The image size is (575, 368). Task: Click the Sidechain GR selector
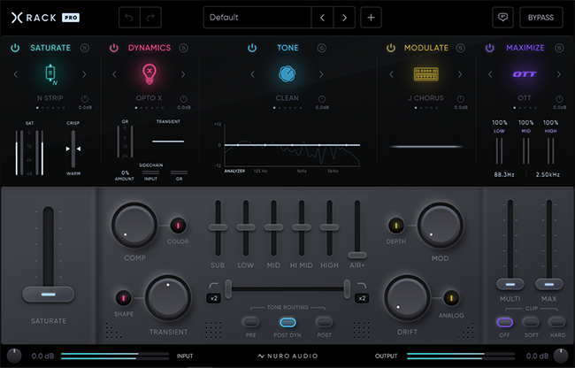point(179,174)
